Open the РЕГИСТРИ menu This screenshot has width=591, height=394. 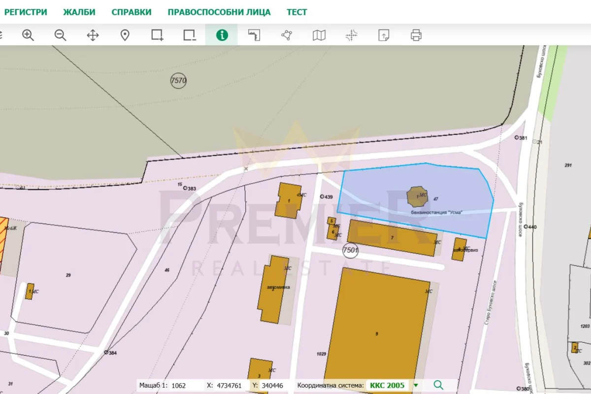(26, 12)
